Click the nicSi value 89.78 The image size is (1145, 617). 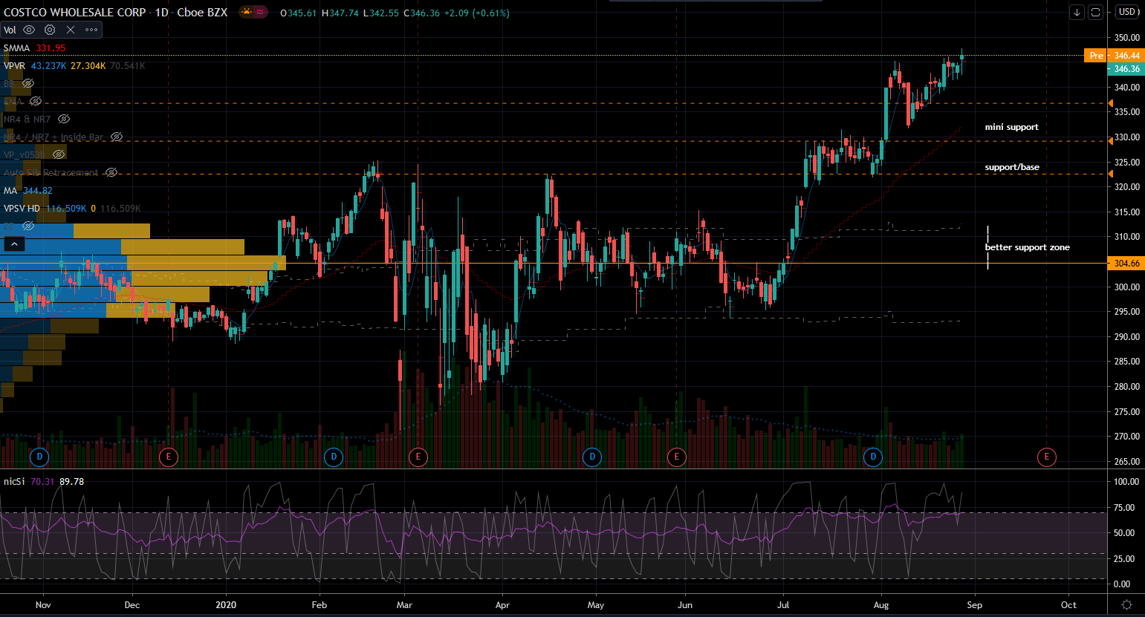(71, 481)
